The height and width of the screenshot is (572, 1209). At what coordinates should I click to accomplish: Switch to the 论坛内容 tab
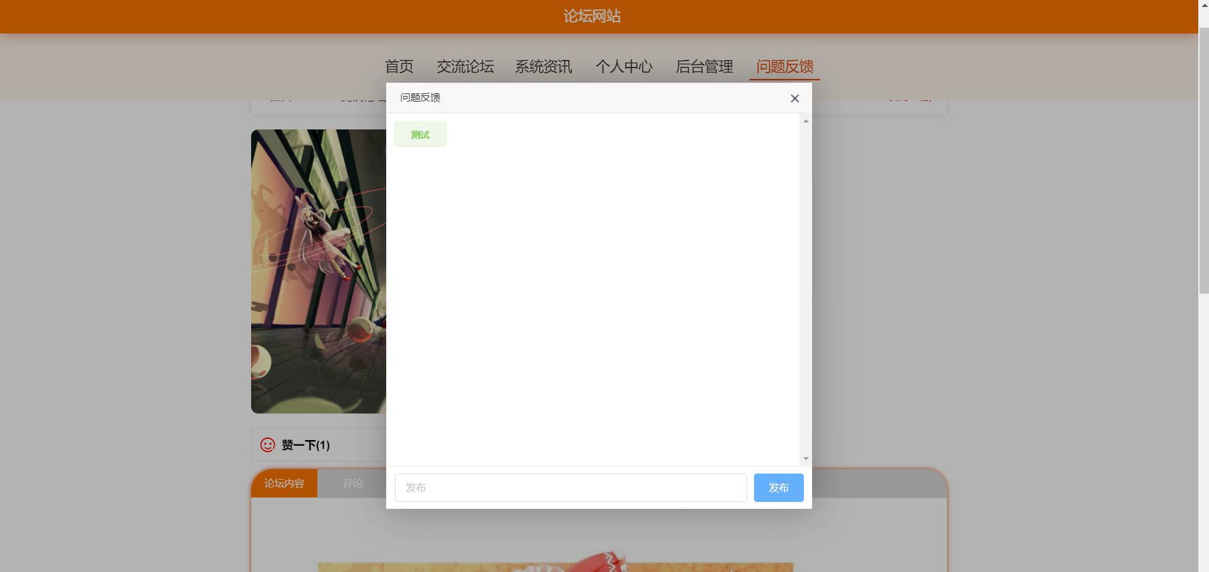pyautogui.click(x=284, y=484)
